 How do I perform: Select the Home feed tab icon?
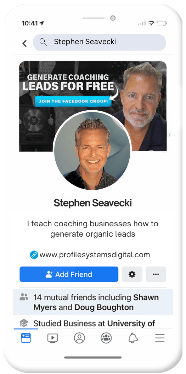tap(26, 338)
